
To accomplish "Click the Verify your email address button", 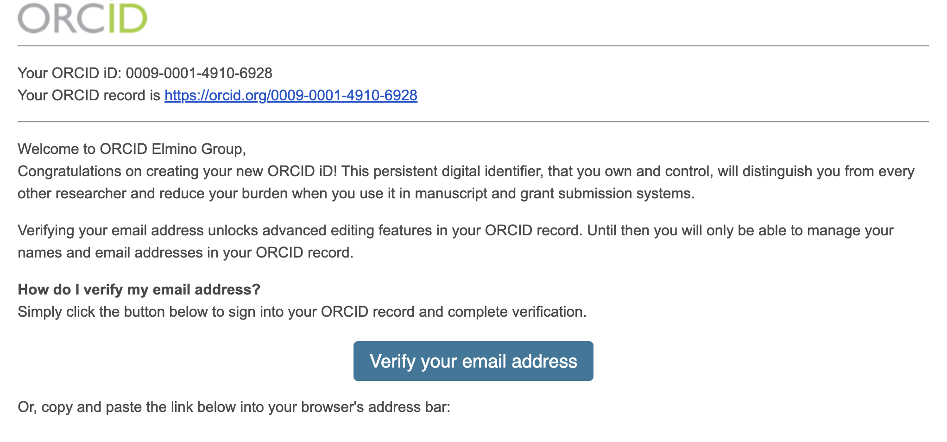I will coord(473,361).
